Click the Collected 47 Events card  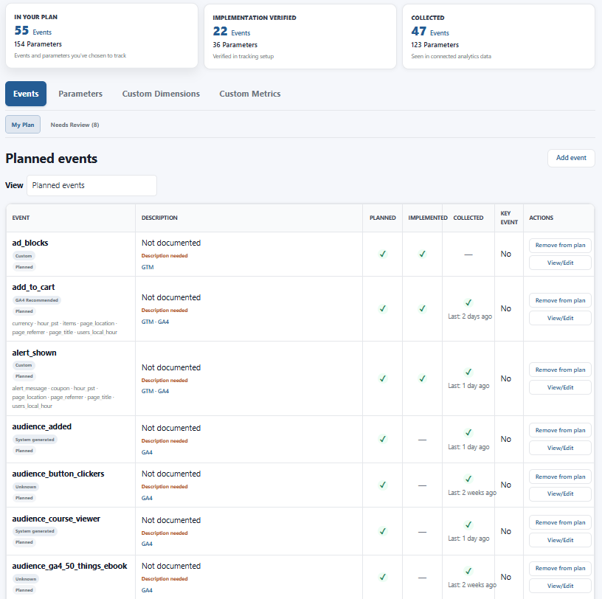click(499, 36)
